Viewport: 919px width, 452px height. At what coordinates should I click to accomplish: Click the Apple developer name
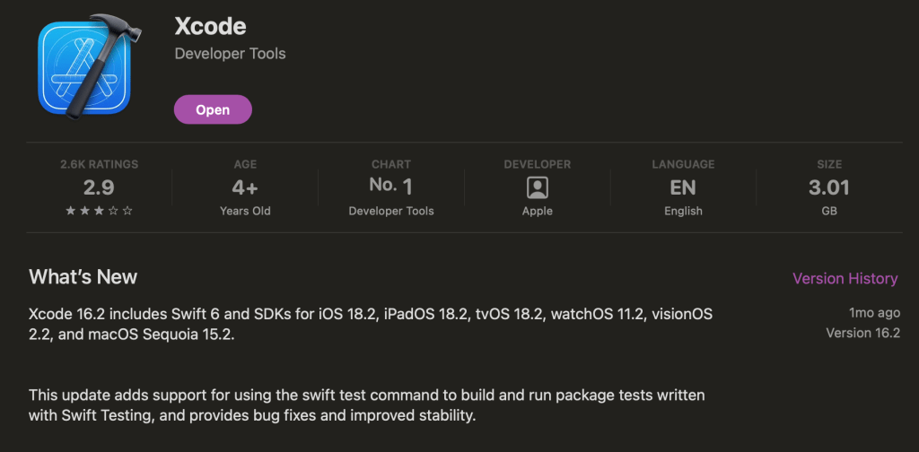click(x=537, y=211)
